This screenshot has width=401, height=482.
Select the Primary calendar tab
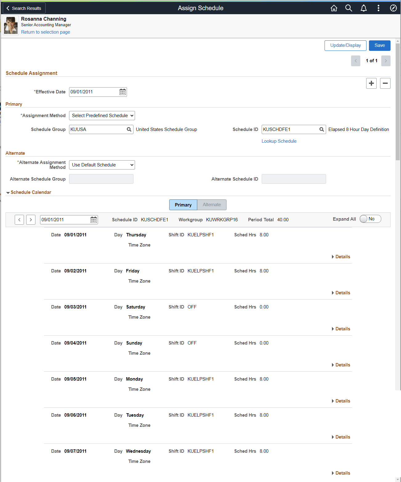tap(183, 205)
